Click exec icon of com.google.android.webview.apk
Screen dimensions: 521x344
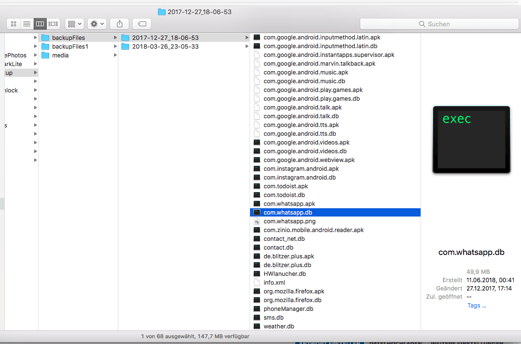[x=257, y=160]
